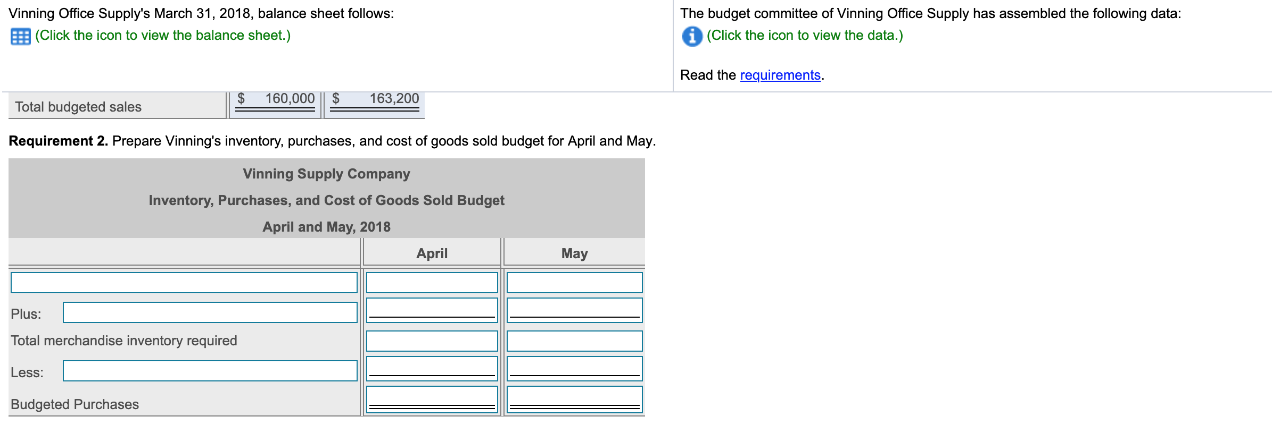Select the Less row label input field
Image resolution: width=1272 pixels, height=425 pixels.
click(210, 371)
